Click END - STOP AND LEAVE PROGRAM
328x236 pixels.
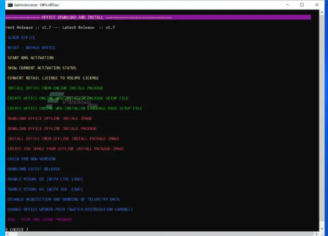pos(40,219)
